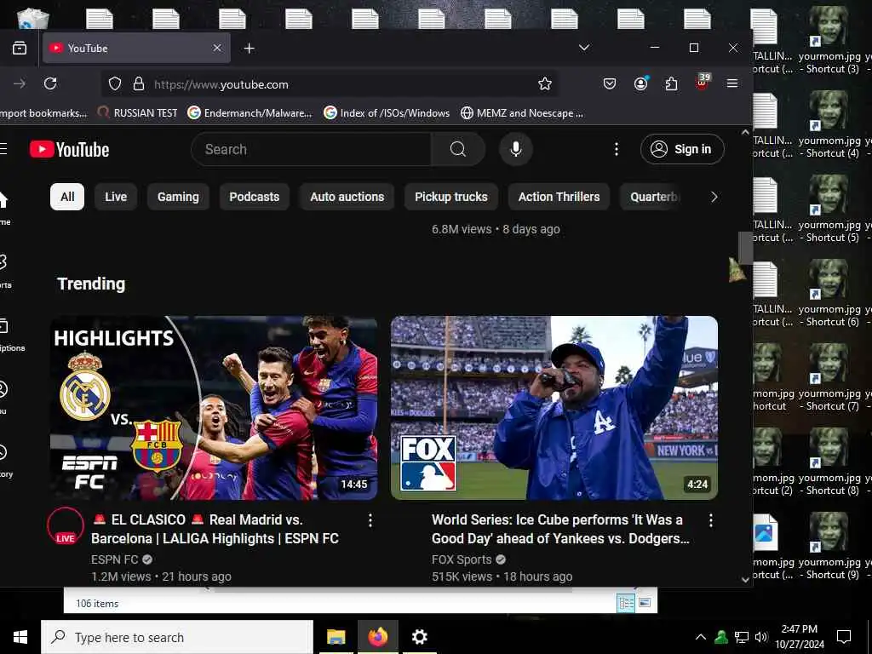Open the ESPN FC channel name

click(115, 559)
